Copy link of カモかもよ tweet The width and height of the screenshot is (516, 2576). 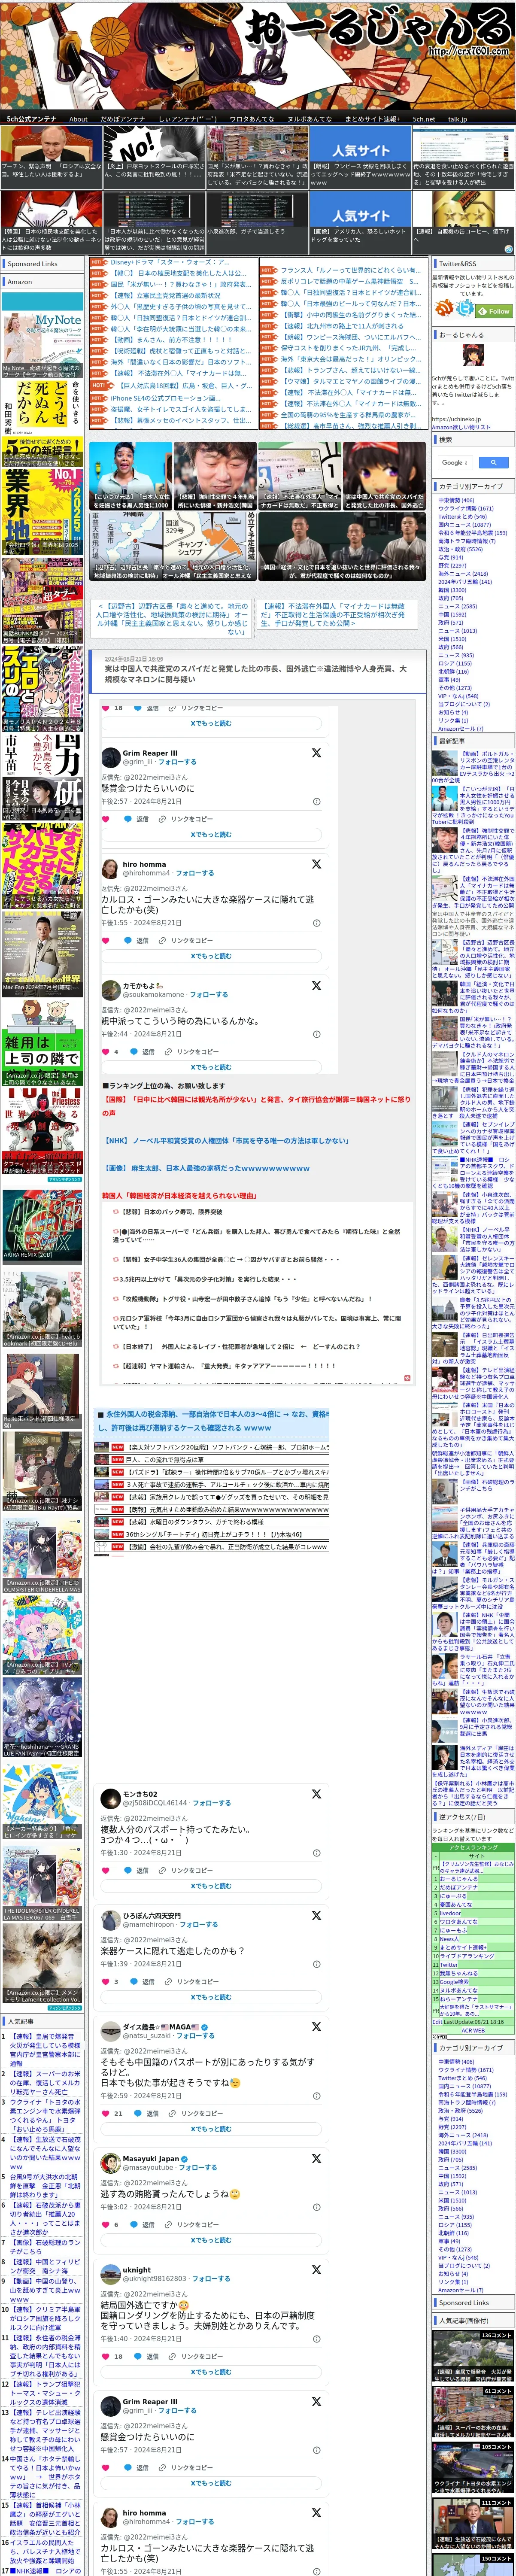pos(192,1052)
